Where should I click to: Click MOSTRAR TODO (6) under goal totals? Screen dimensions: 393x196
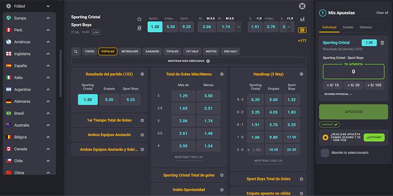(x=189, y=157)
